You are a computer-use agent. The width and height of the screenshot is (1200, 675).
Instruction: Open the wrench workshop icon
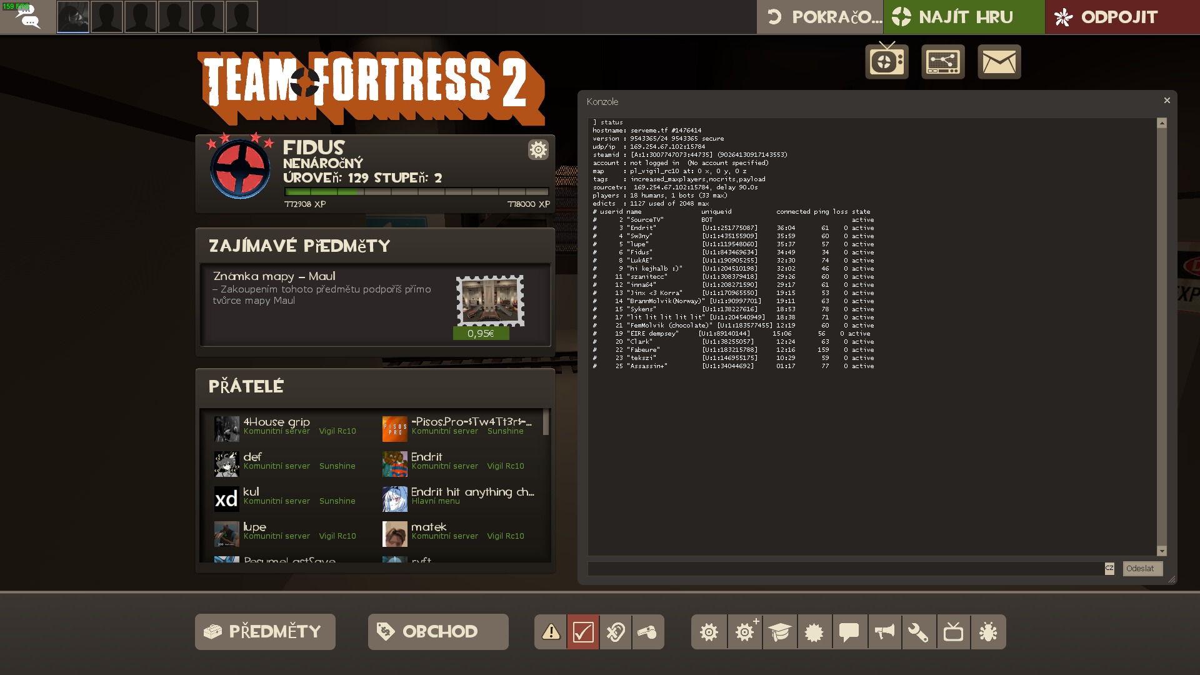coord(918,632)
